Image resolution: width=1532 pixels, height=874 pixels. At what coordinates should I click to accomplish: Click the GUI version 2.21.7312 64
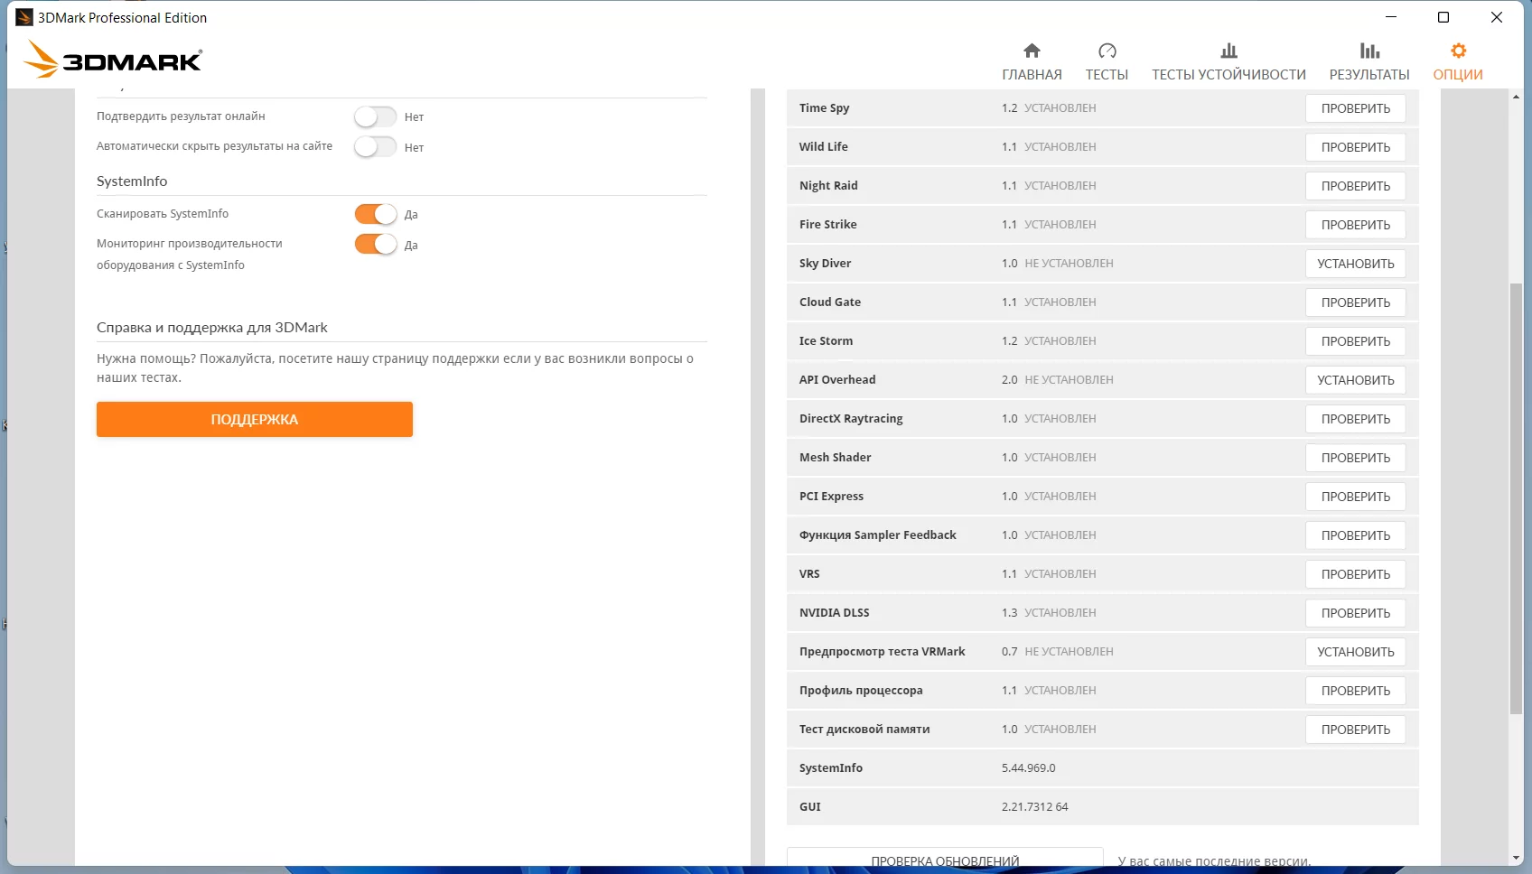point(1034,807)
